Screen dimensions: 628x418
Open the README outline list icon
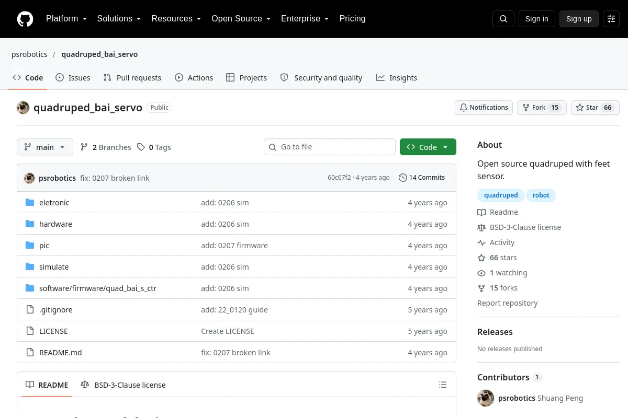click(x=443, y=385)
